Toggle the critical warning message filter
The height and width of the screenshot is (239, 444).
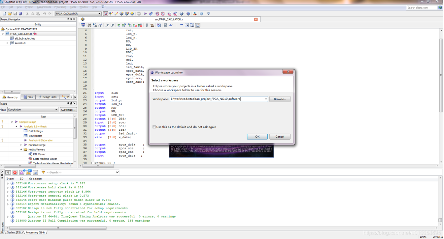22,172
